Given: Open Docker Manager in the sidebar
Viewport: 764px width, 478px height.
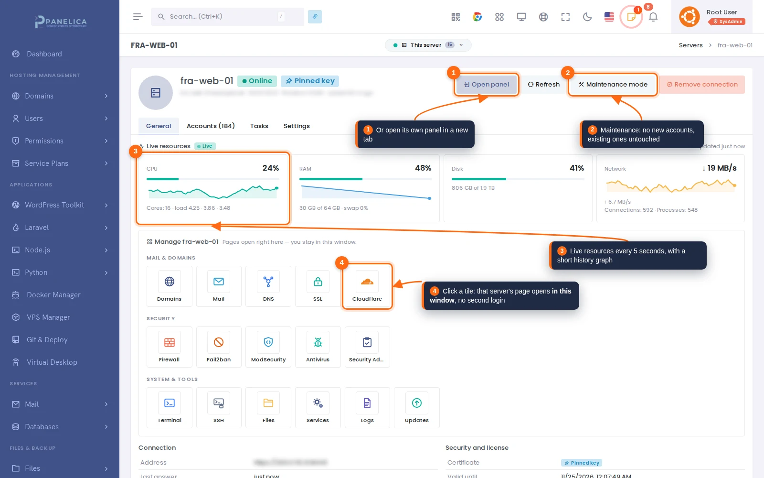Looking at the screenshot, I should [x=60, y=295].
